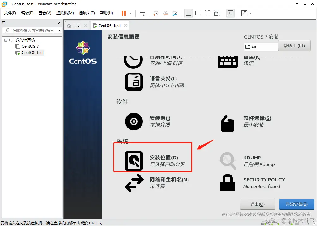Open the stretch display dropdown arrow

point(251,13)
